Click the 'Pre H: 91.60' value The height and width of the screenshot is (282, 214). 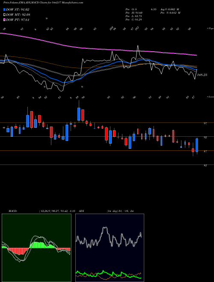point(134,13)
